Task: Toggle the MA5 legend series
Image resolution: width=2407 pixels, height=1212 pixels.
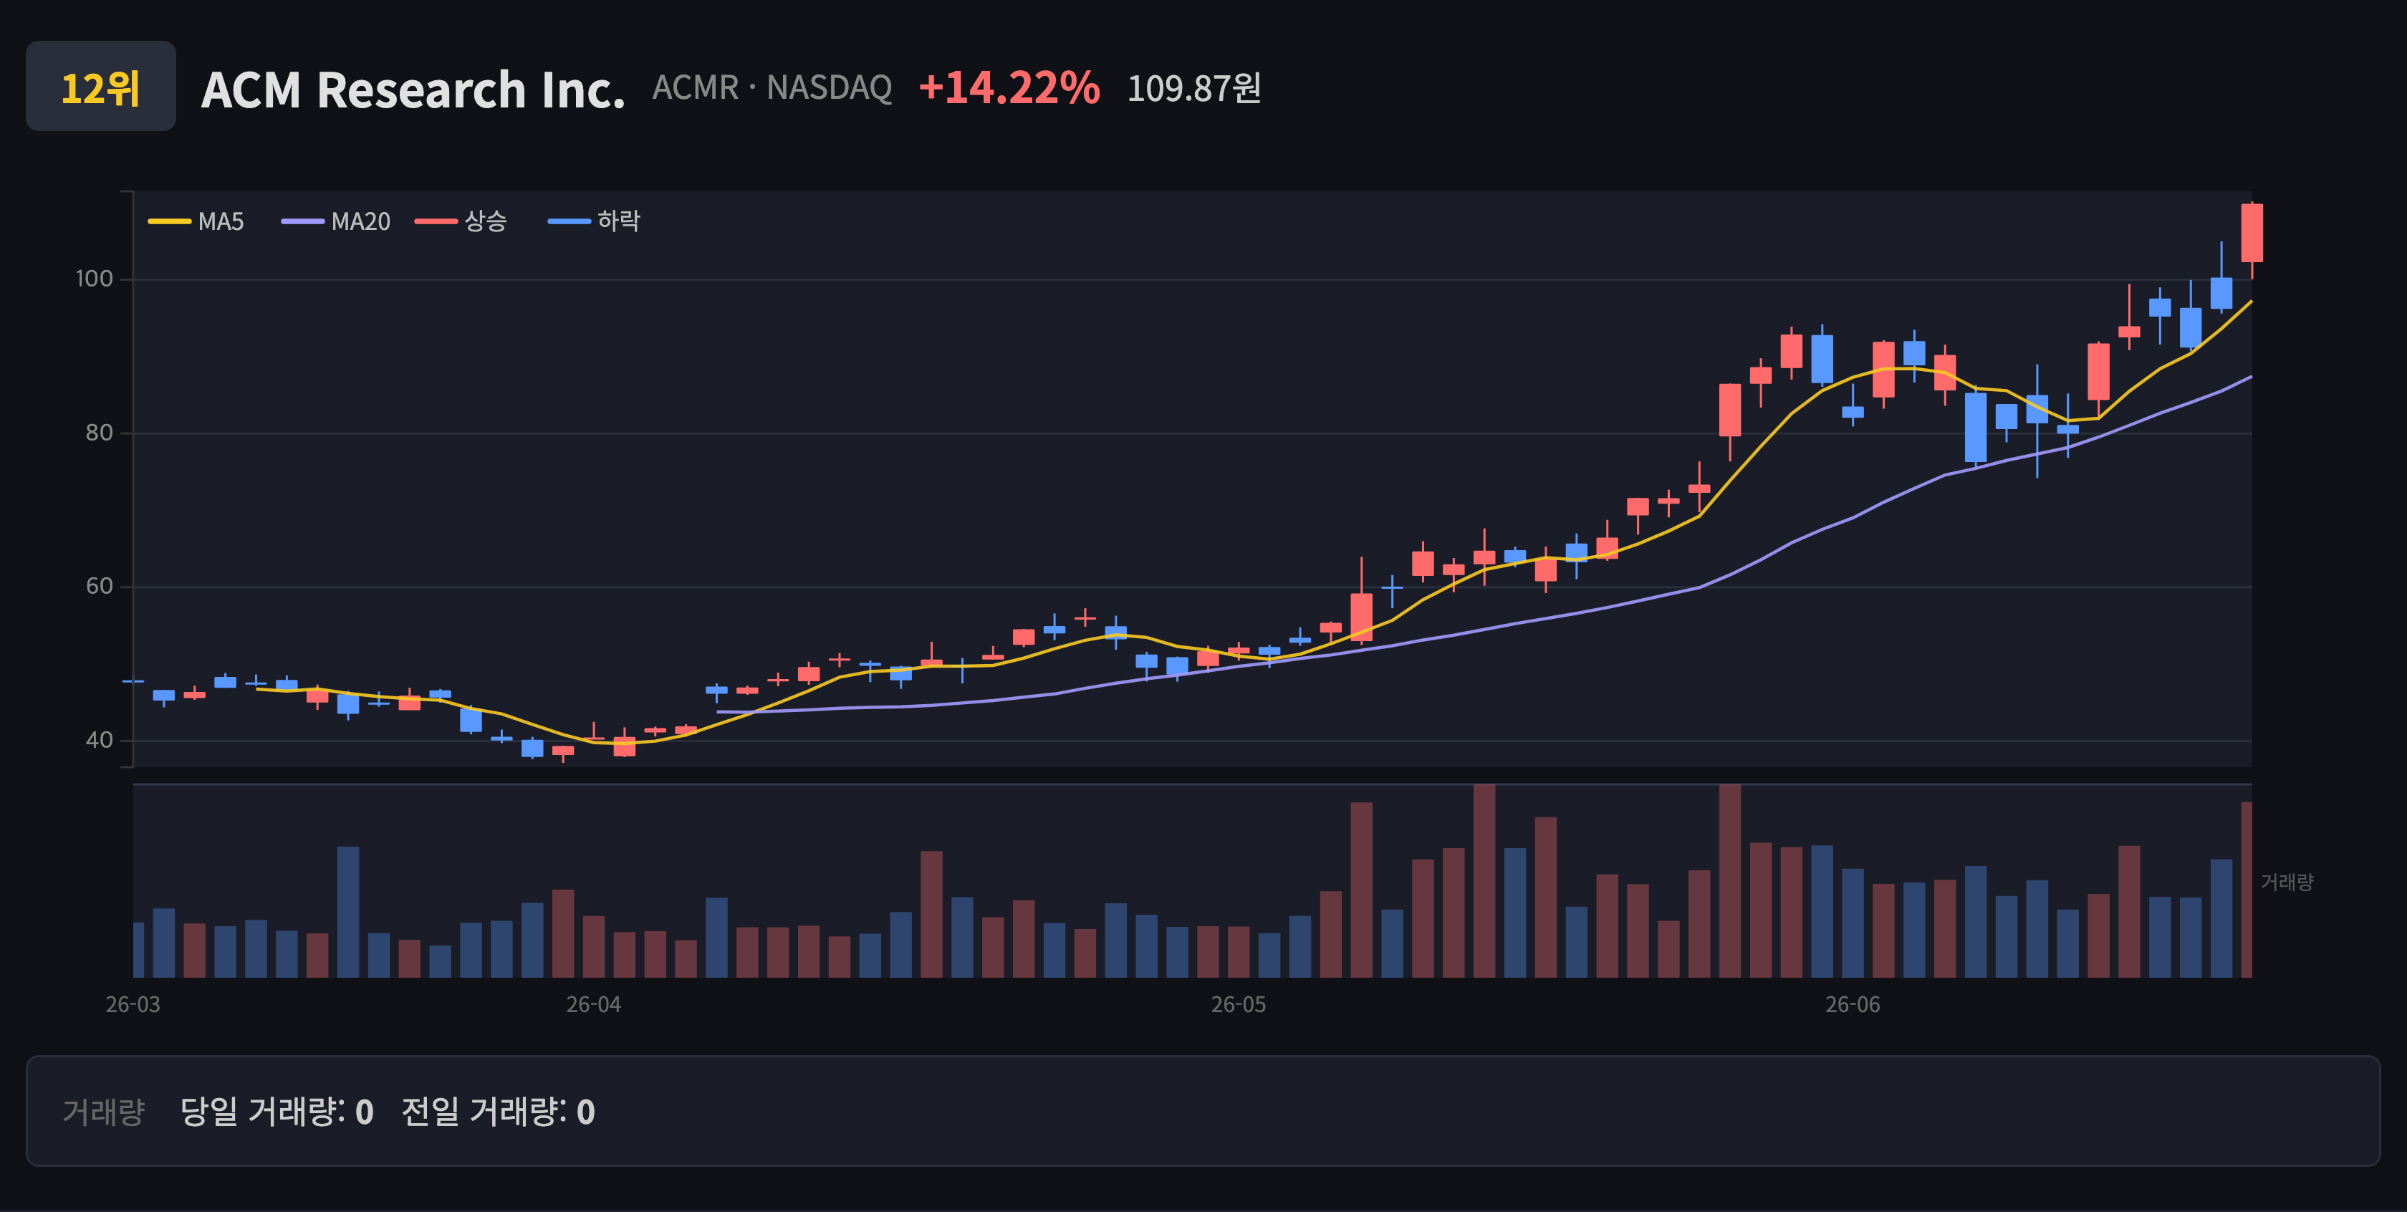Action: [x=196, y=221]
